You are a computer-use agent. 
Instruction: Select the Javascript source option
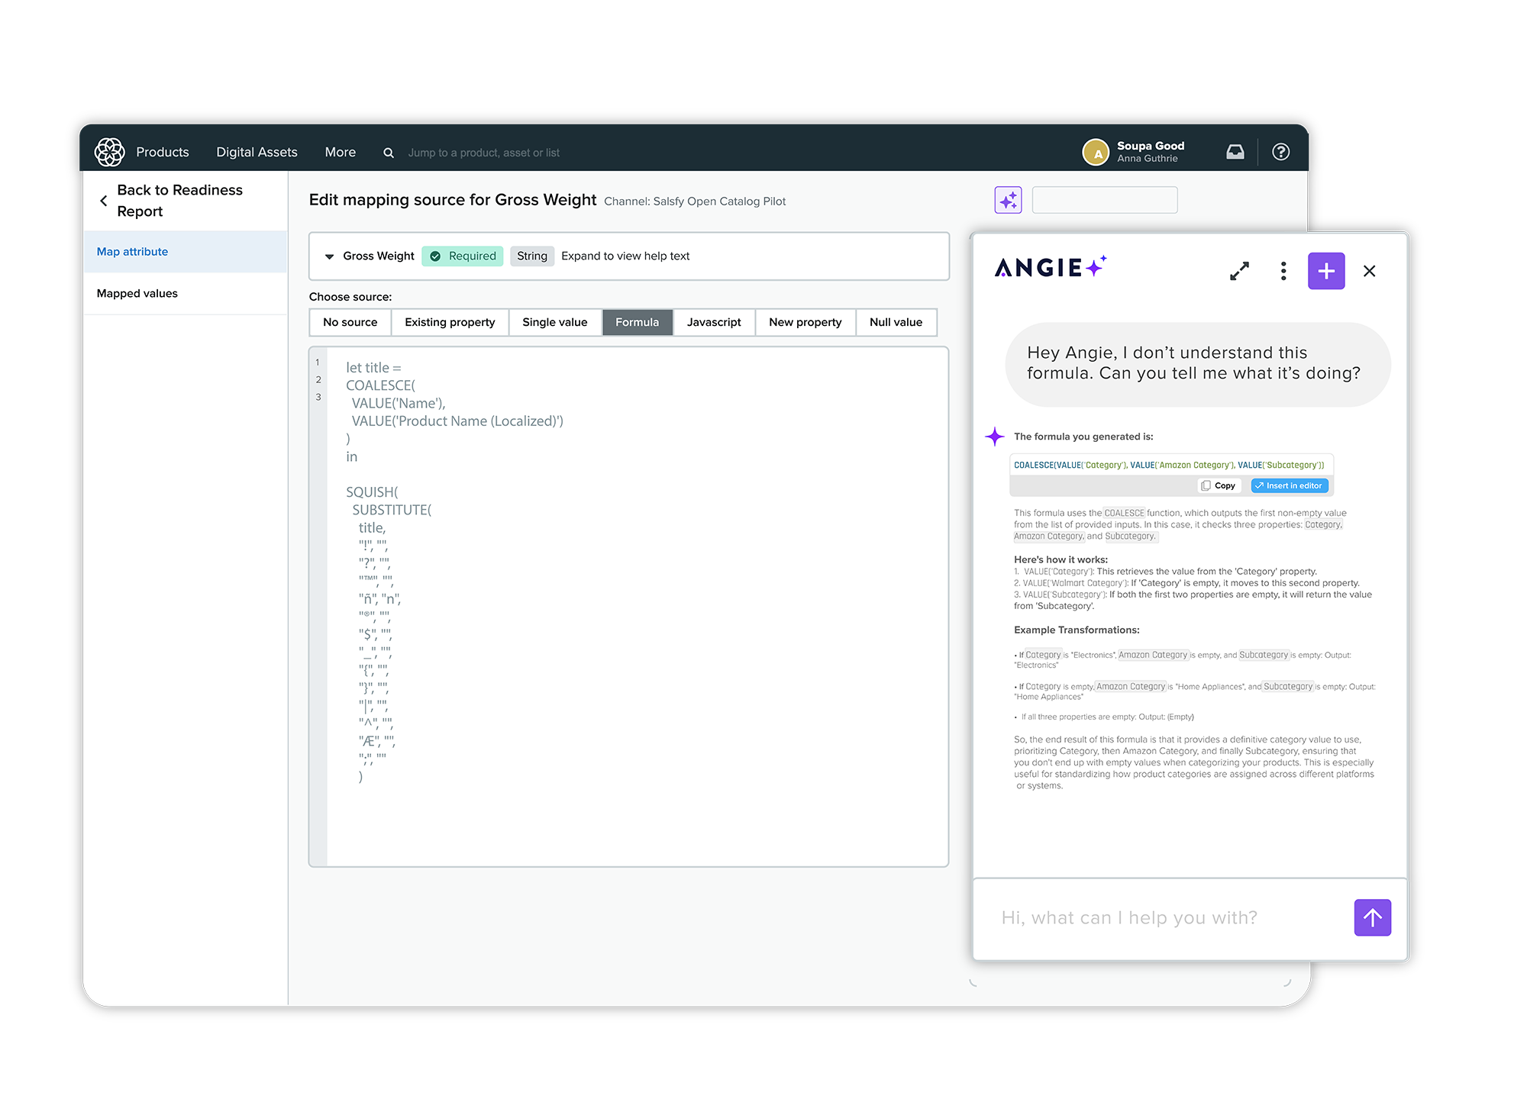[x=713, y=322]
